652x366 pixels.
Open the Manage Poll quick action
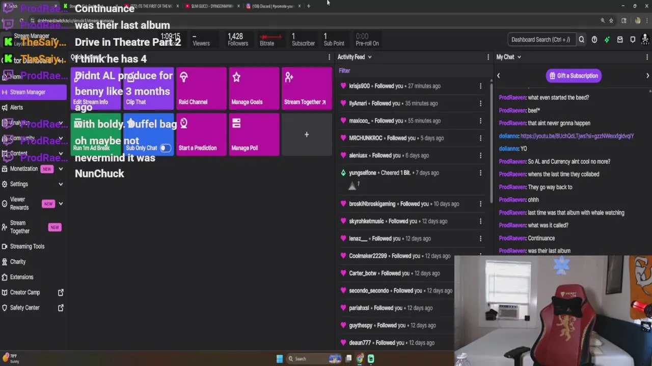254,135
